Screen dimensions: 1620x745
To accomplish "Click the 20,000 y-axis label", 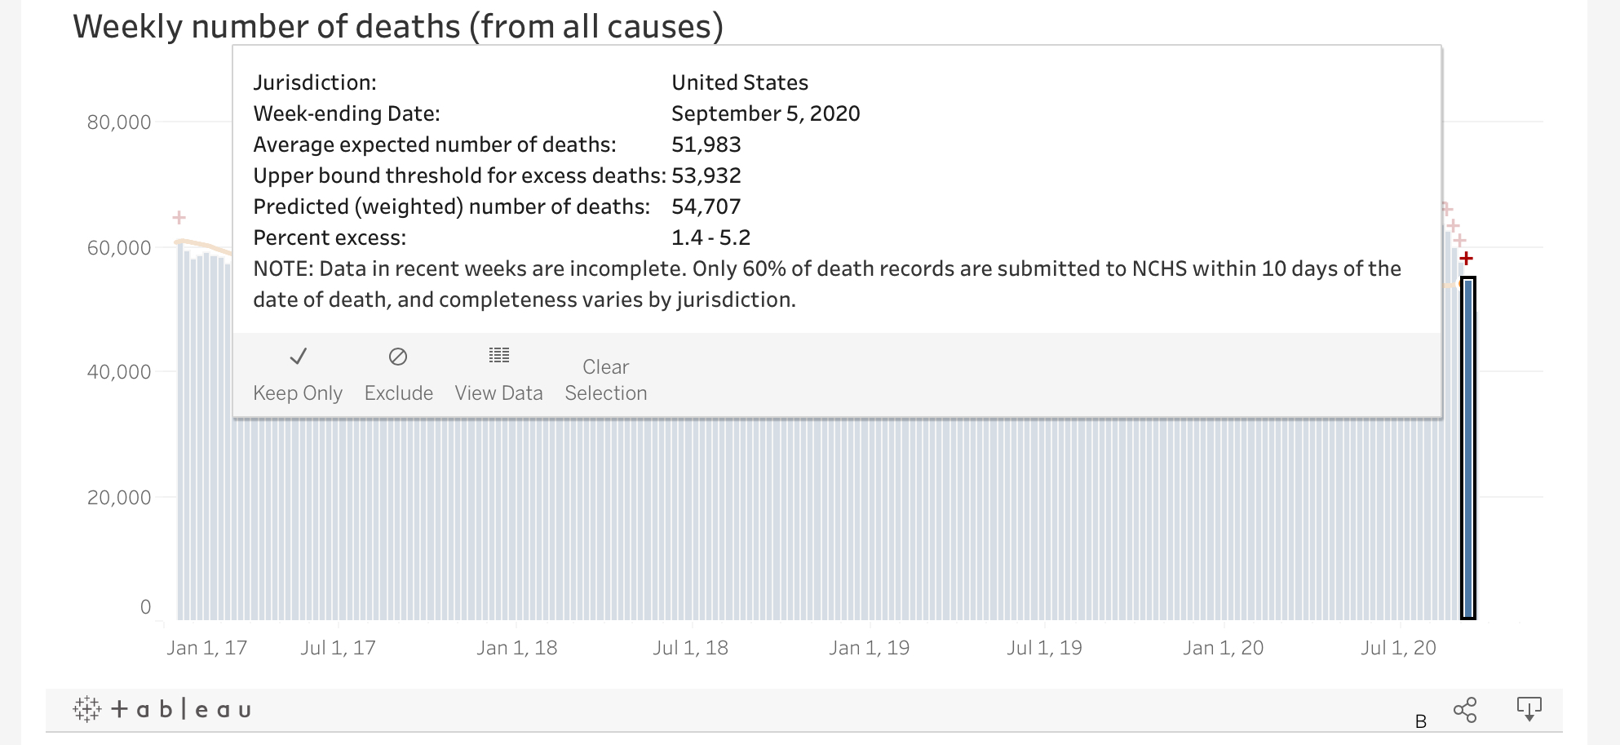I will [x=119, y=498].
